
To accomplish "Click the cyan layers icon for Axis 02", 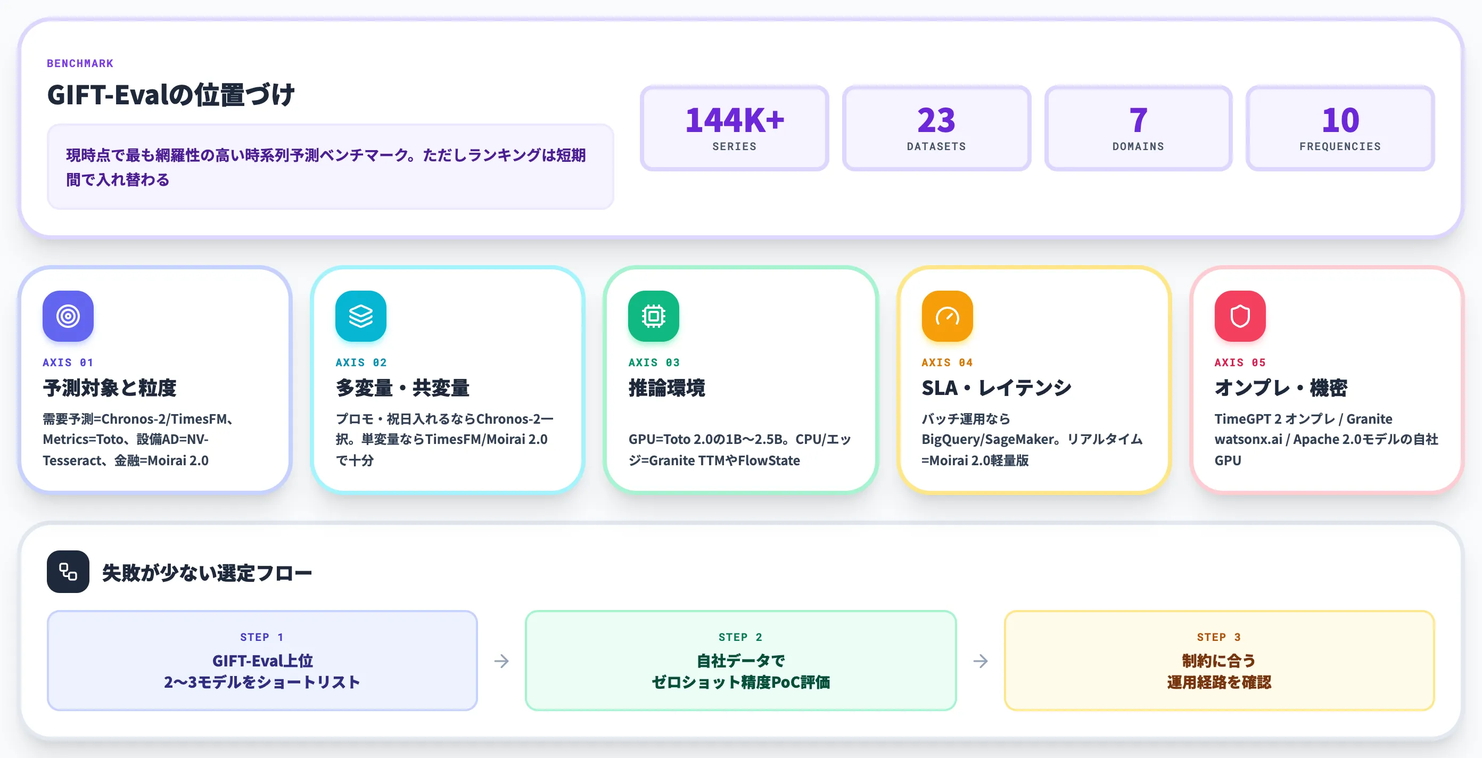I will pyautogui.click(x=361, y=316).
